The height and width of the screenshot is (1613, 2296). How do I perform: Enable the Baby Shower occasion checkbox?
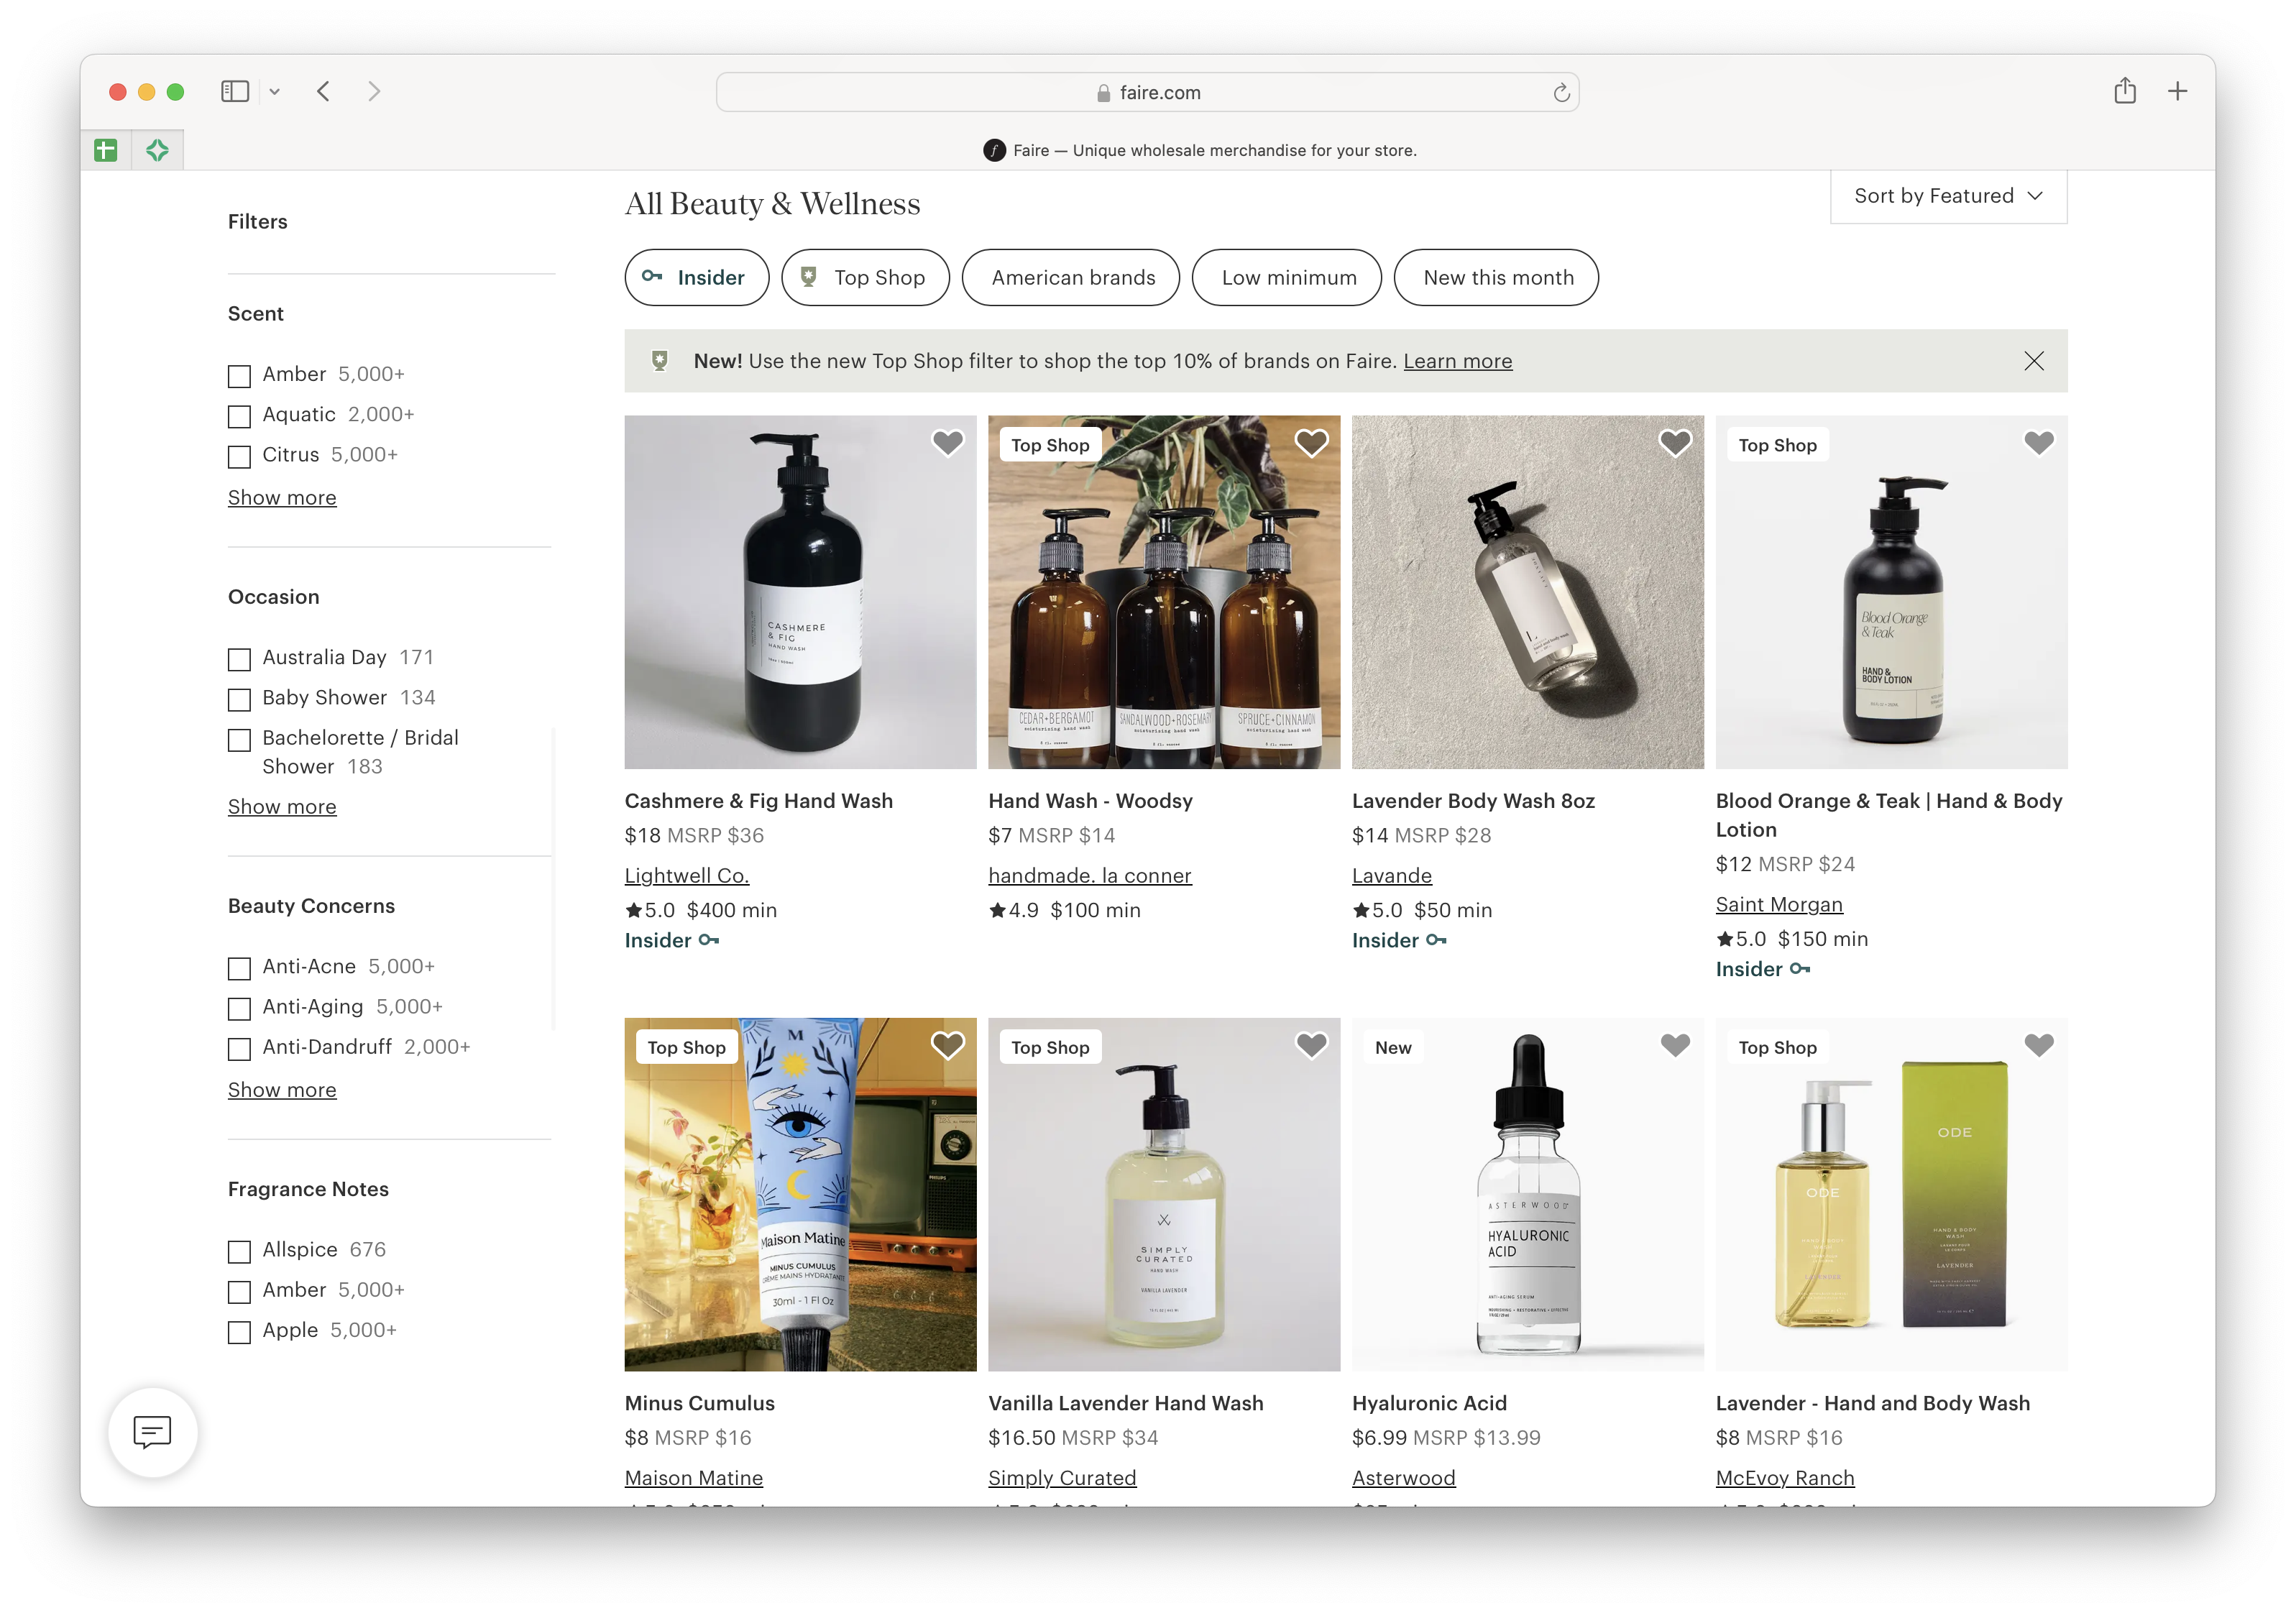click(239, 699)
